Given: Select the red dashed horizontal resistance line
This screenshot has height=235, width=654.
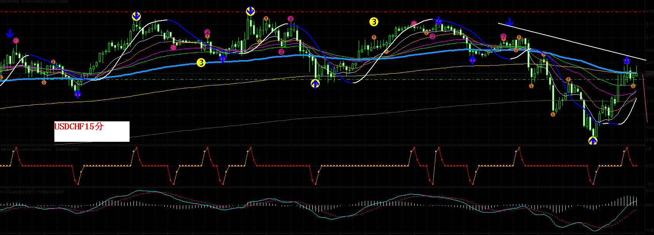Looking at the screenshot, I should 323,12.
